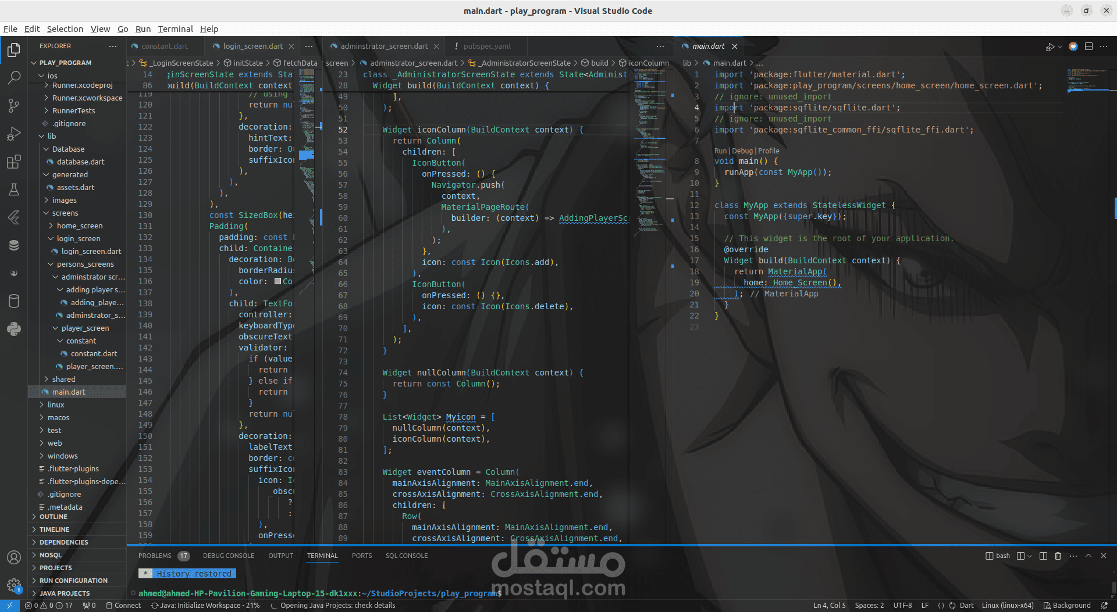The width and height of the screenshot is (1117, 612).
Task: Open the Explorer view in activity bar
Action: pyautogui.click(x=14, y=50)
